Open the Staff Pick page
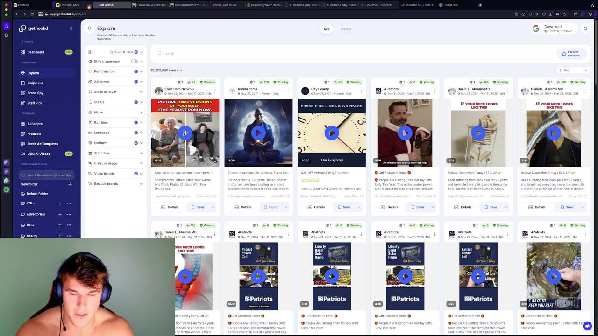This screenshot has height=336, width=598. coord(35,103)
